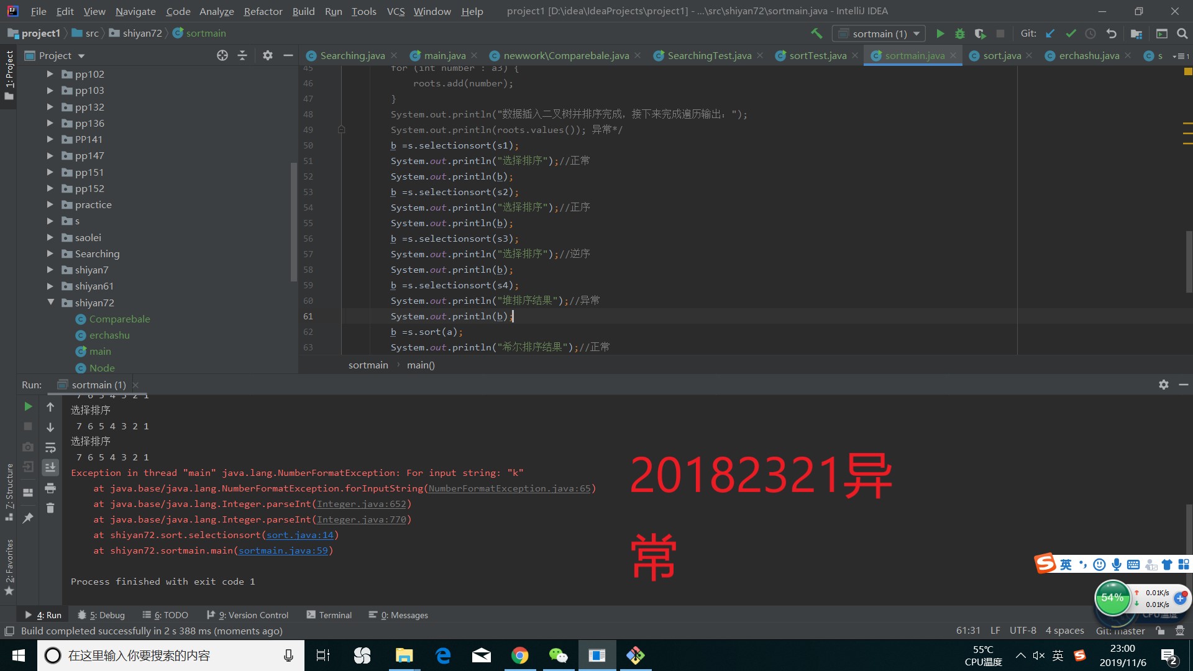Switch to the sort.java editor tab
This screenshot has width=1193, height=671.
pos(1002,55)
